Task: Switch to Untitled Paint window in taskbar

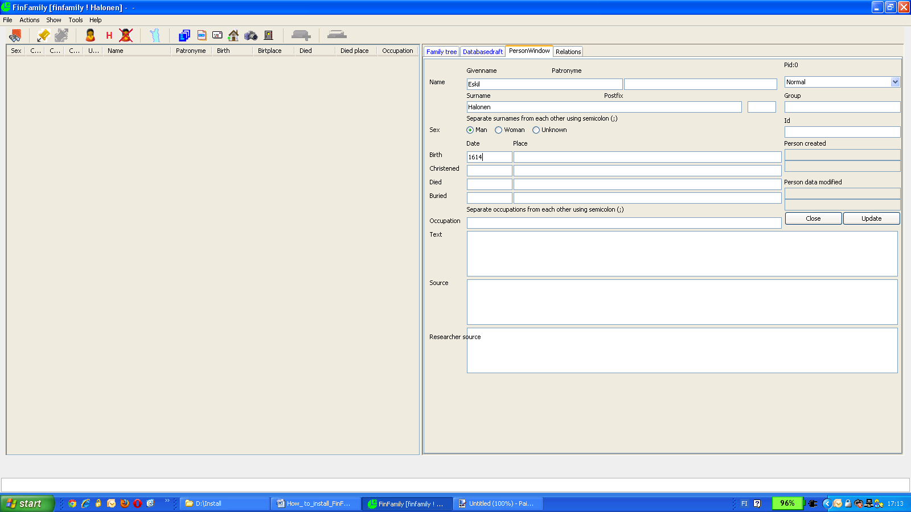Action: (498, 503)
